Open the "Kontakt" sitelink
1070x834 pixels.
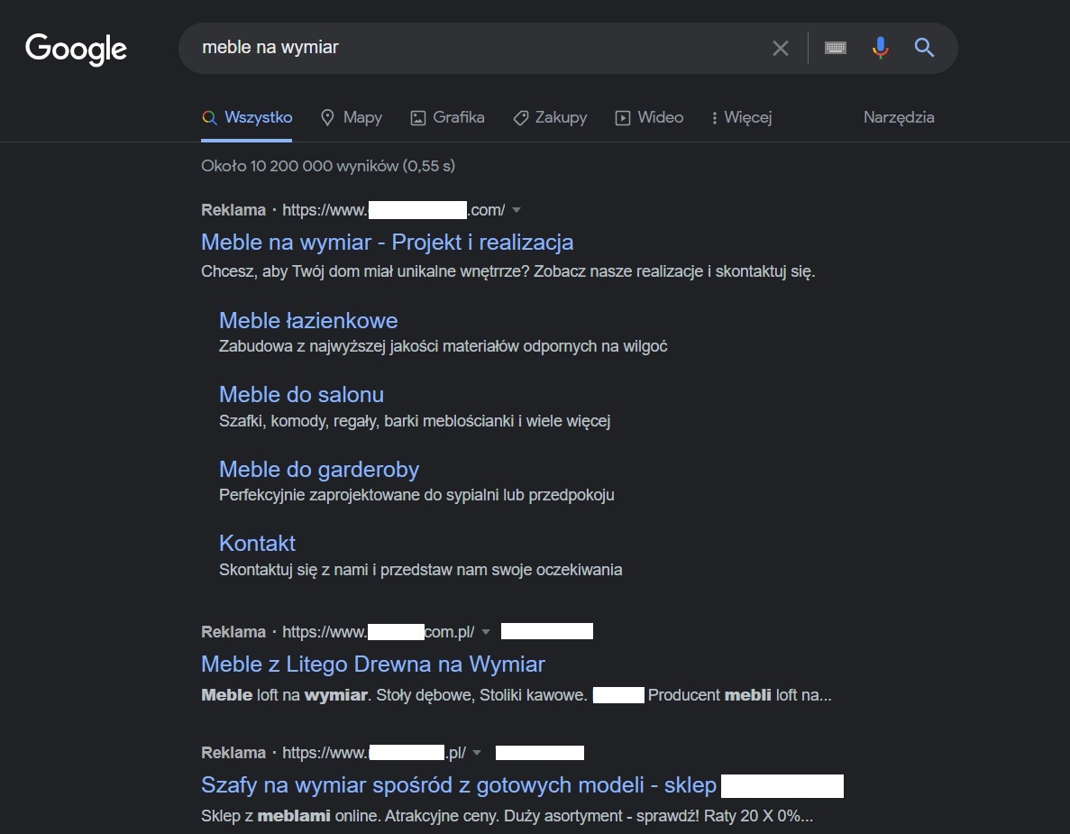257,544
